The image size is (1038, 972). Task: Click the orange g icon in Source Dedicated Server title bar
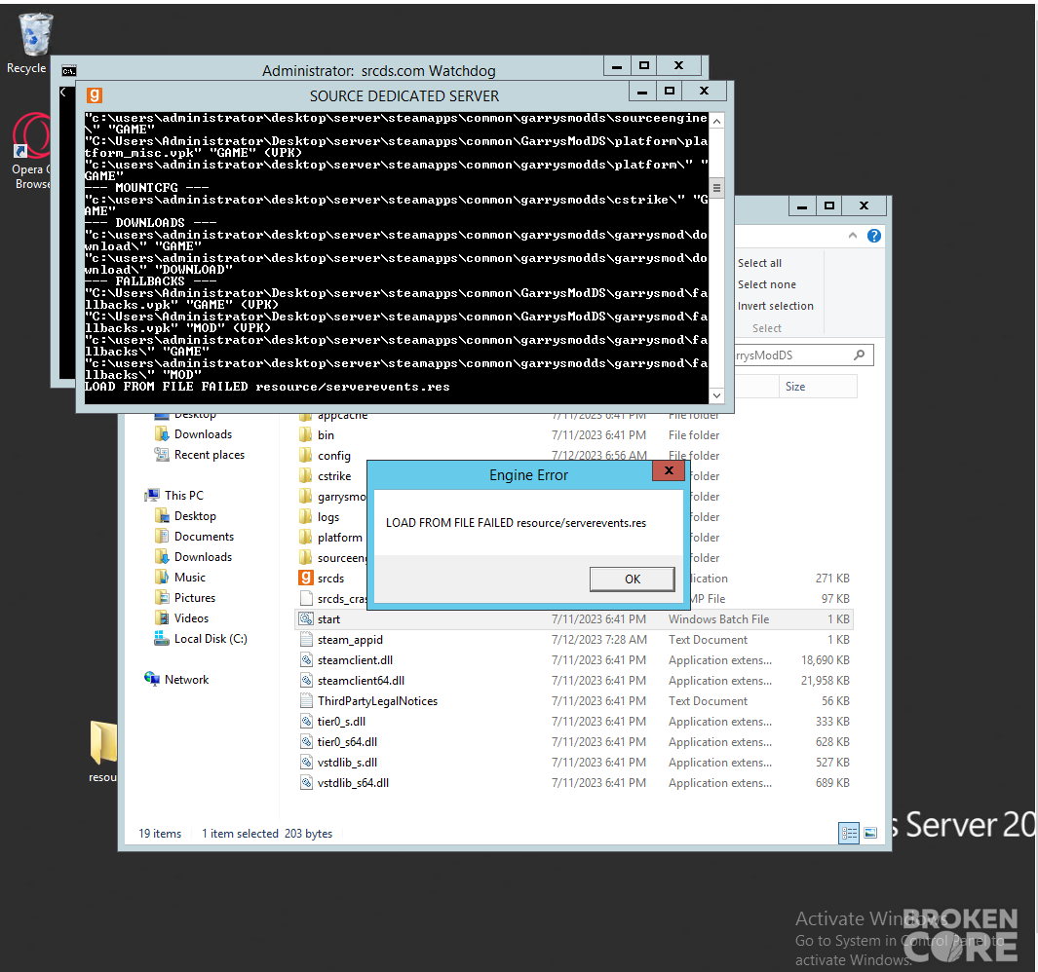[x=95, y=95]
